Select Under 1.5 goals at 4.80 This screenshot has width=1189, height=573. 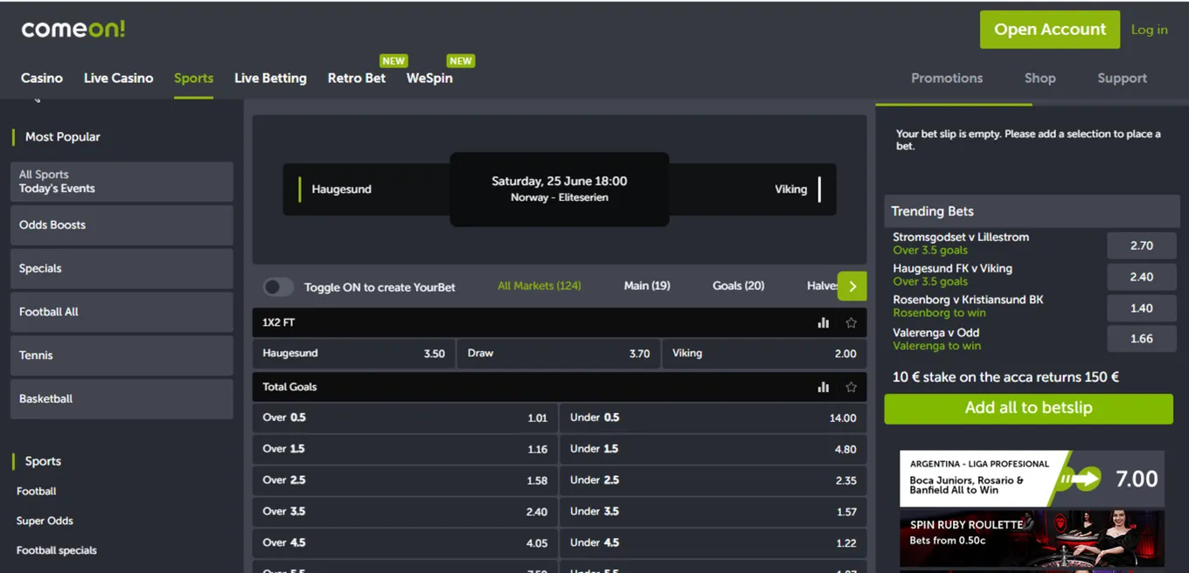[x=713, y=449]
